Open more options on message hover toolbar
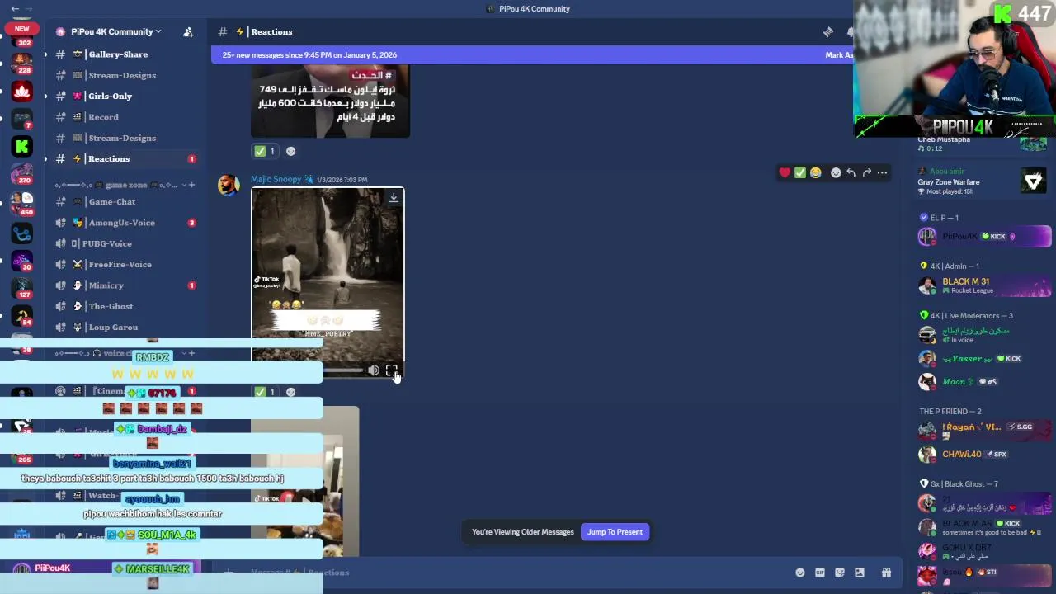 click(x=882, y=172)
